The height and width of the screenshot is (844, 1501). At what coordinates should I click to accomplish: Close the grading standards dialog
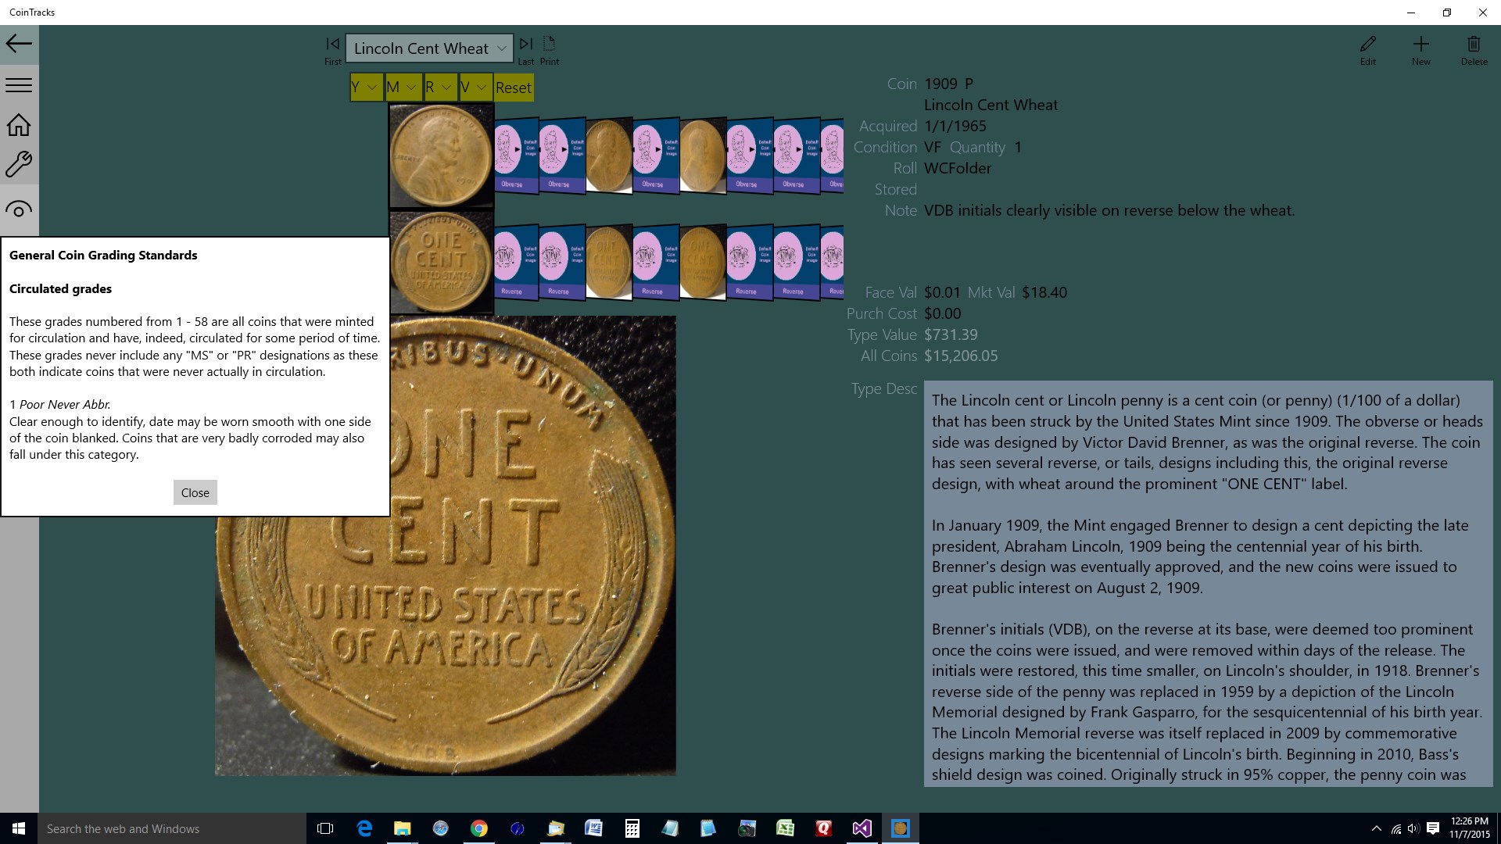tap(195, 492)
